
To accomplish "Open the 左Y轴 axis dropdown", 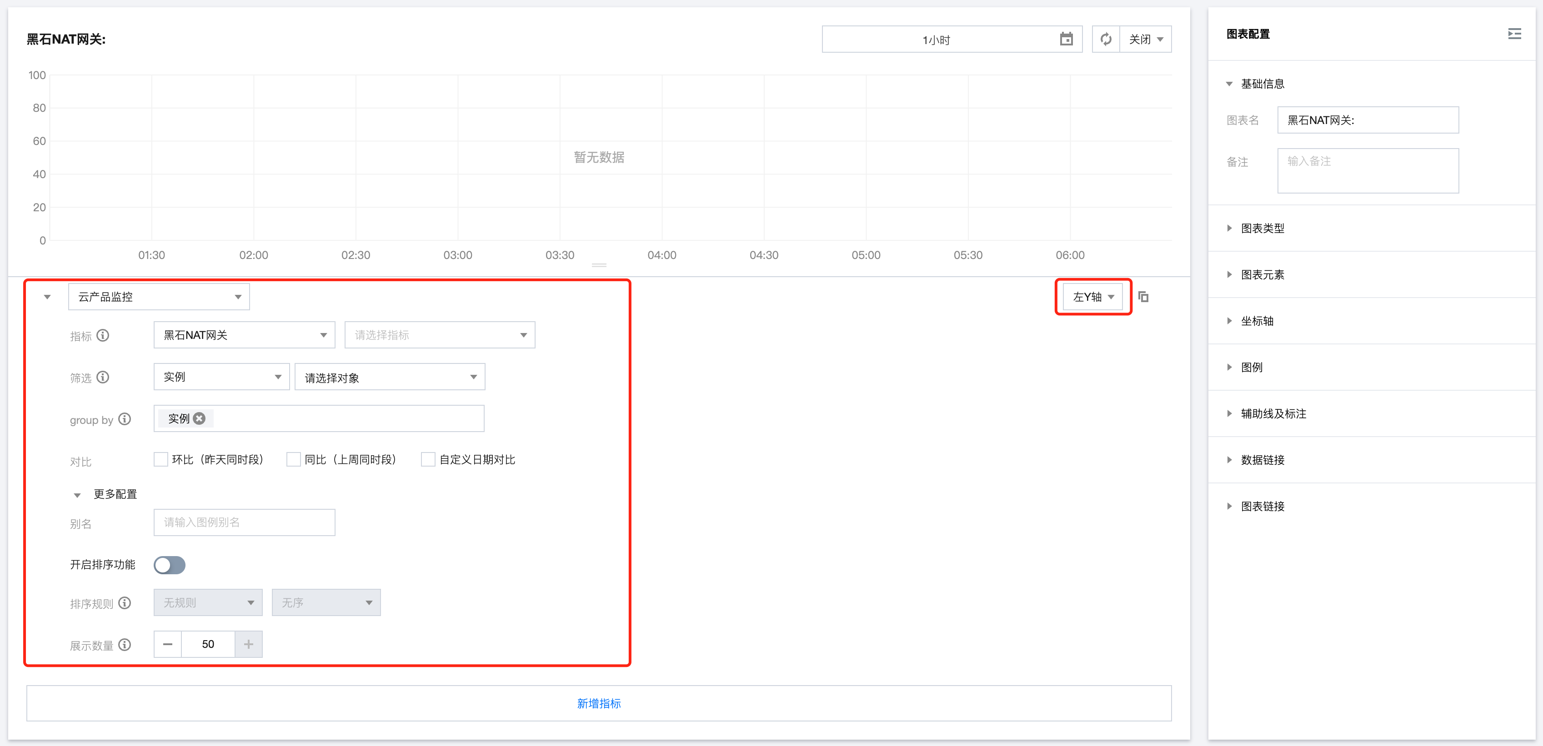I will click(1092, 297).
